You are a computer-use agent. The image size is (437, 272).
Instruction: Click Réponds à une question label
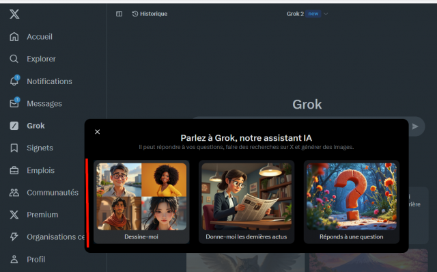click(x=351, y=236)
